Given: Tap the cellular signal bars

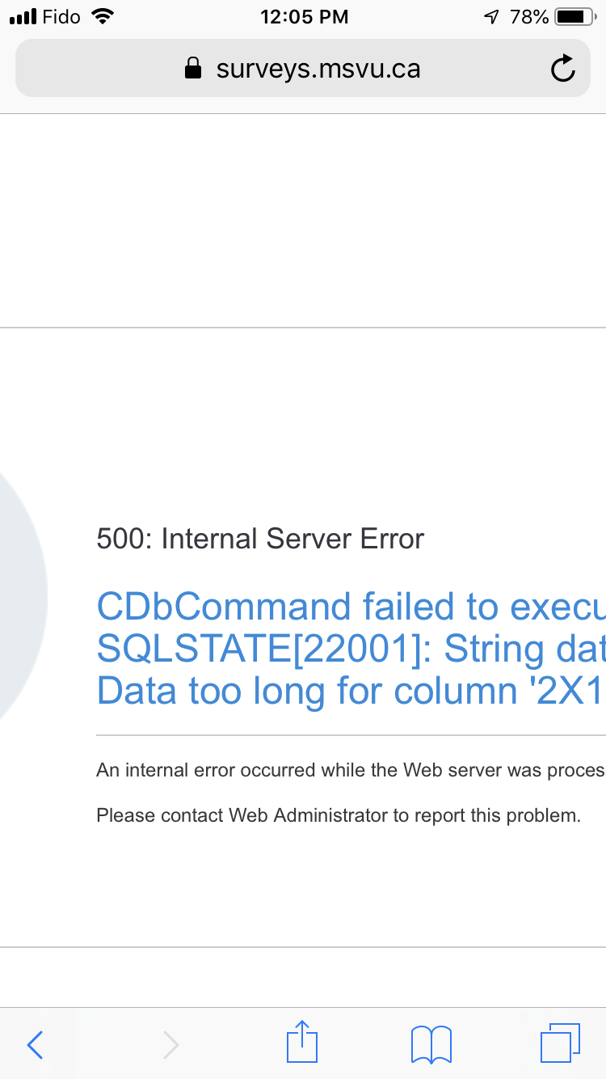Looking at the screenshot, I should click(23, 17).
